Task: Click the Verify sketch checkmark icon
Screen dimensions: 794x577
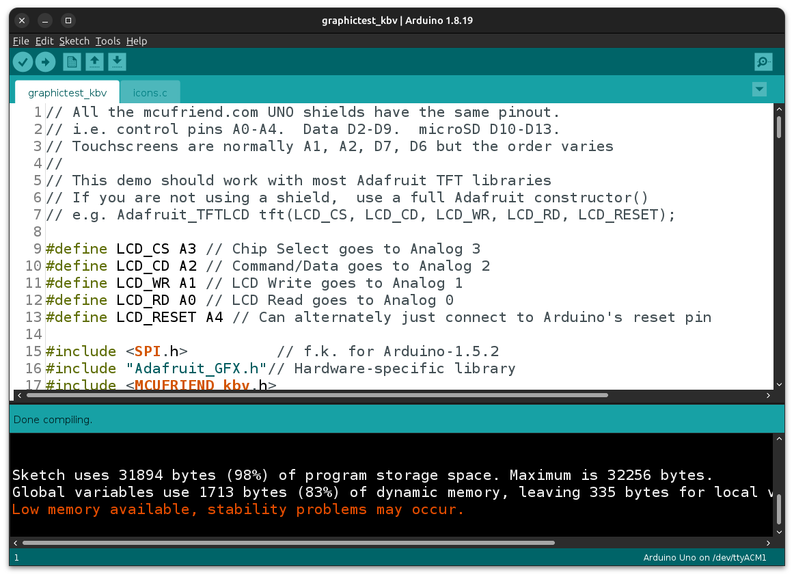Action: click(23, 62)
